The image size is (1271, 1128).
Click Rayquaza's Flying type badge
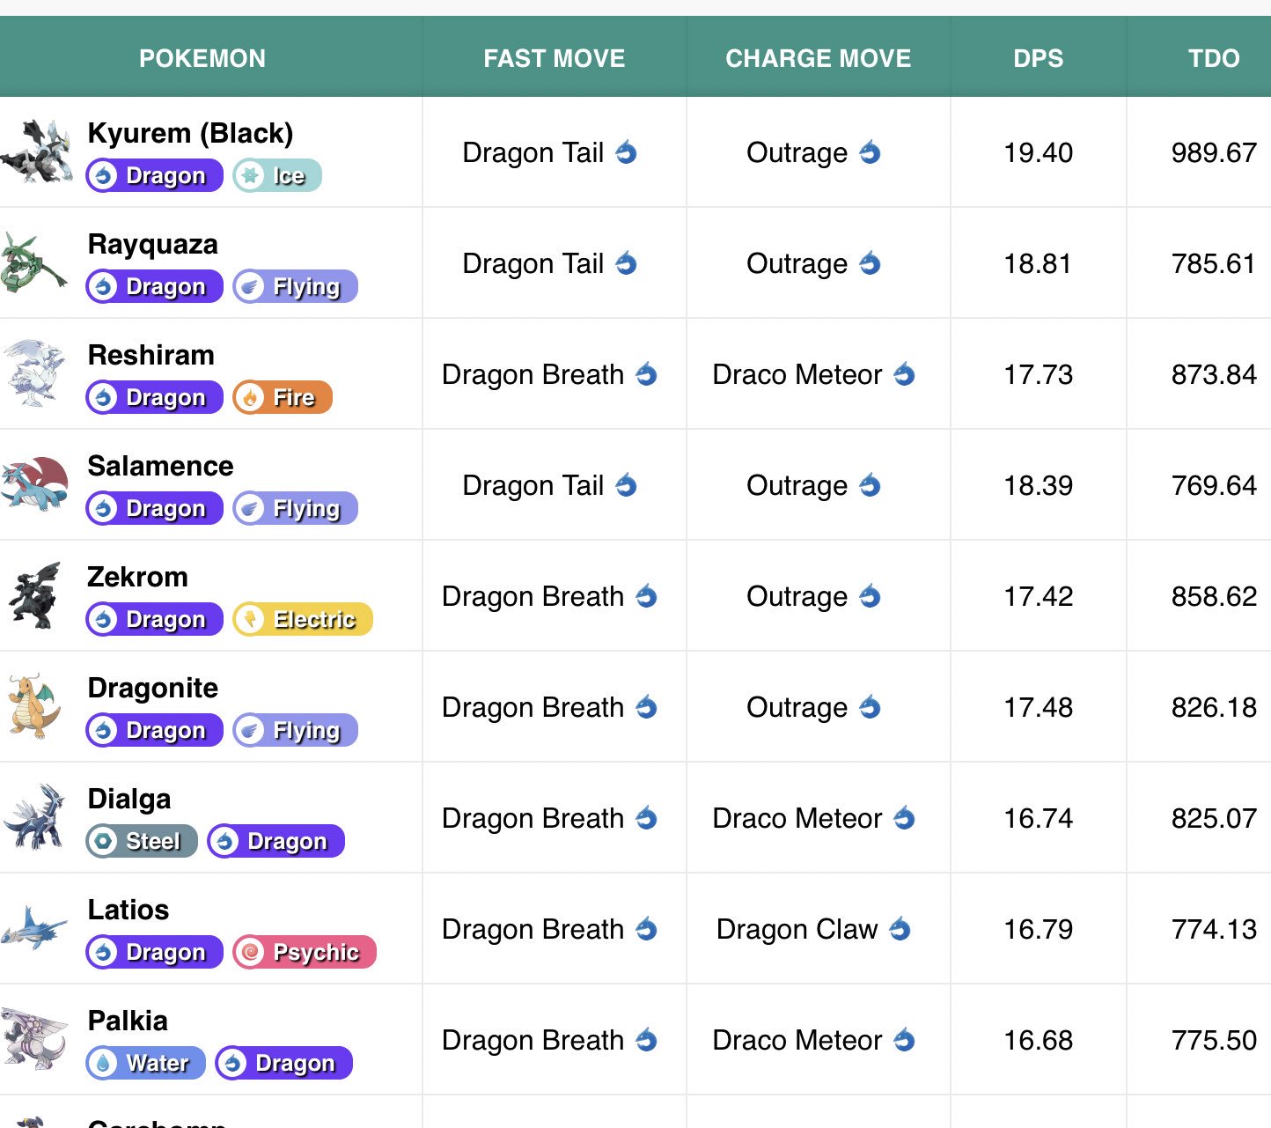point(295,286)
